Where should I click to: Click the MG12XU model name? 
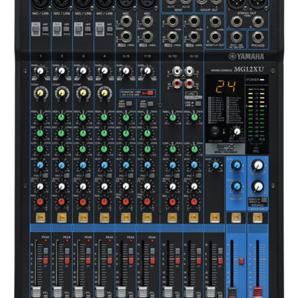coord(249,70)
